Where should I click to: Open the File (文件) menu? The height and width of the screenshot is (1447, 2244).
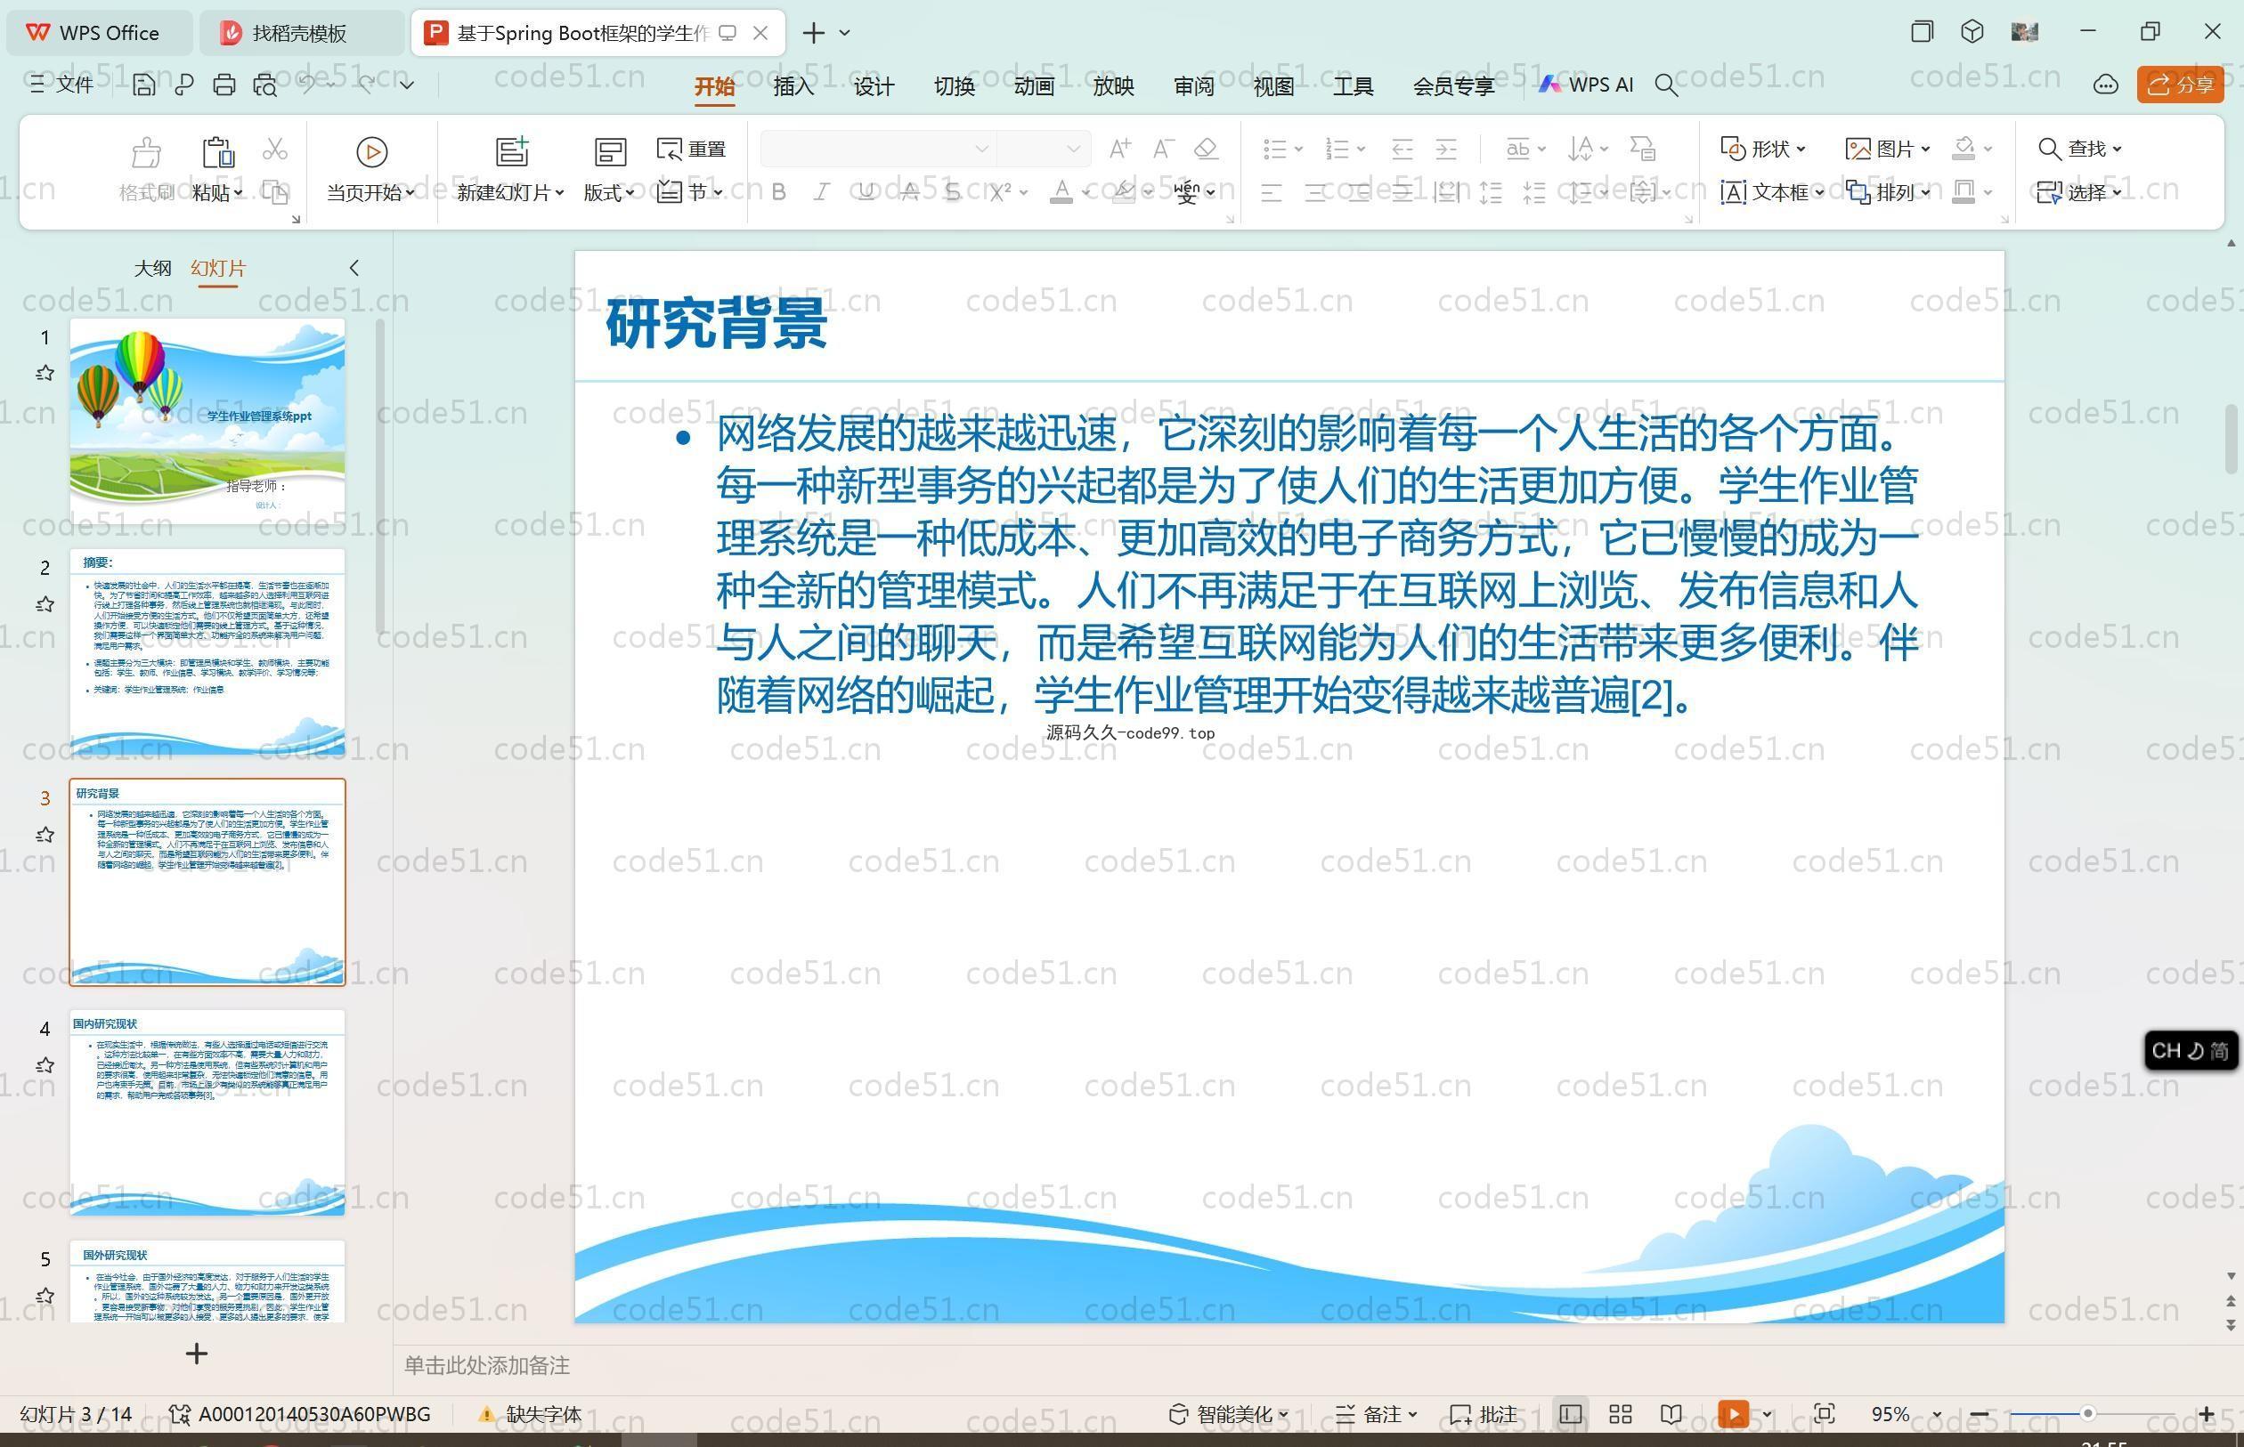62,85
